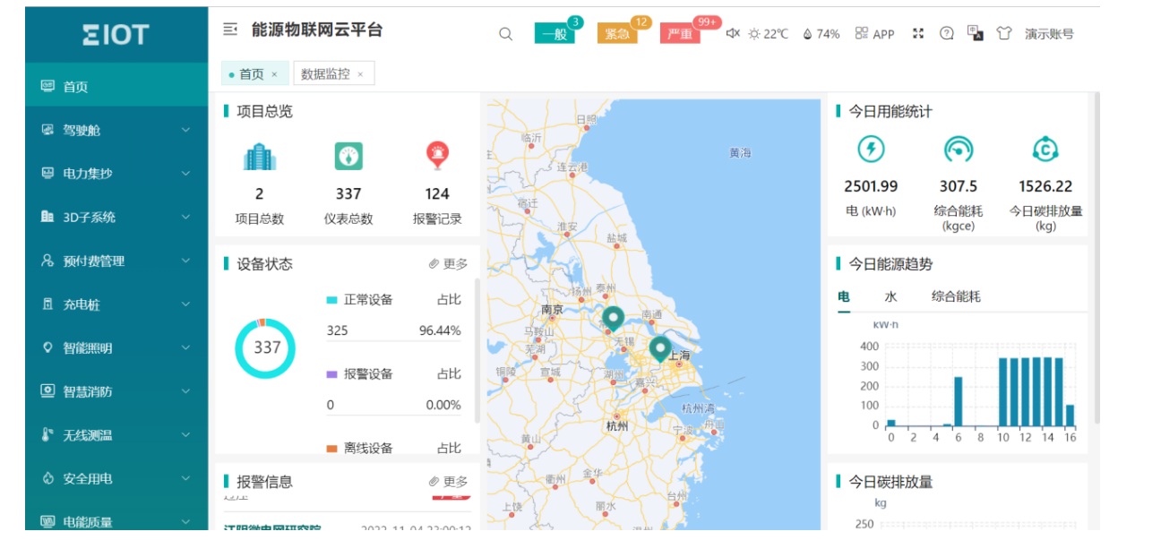Screen dimensions: 1161x540
Task: Open the 严重 alarm badge button
Action: (x=680, y=34)
